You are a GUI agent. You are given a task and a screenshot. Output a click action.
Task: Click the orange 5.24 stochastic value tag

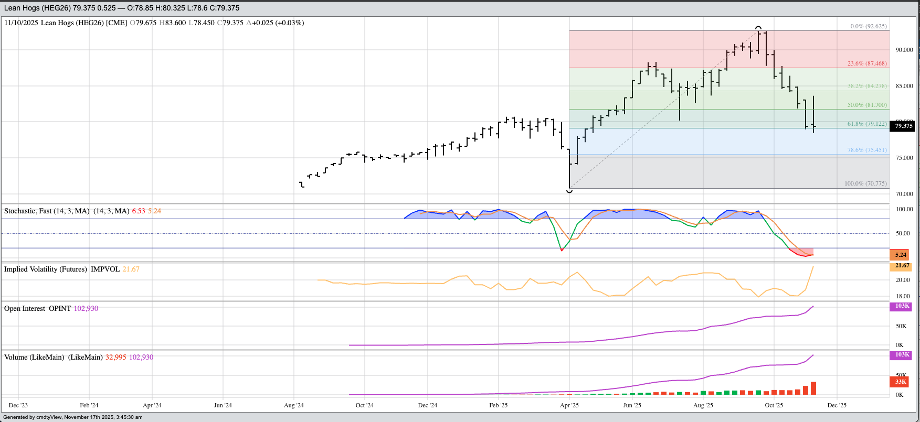pos(901,255)
